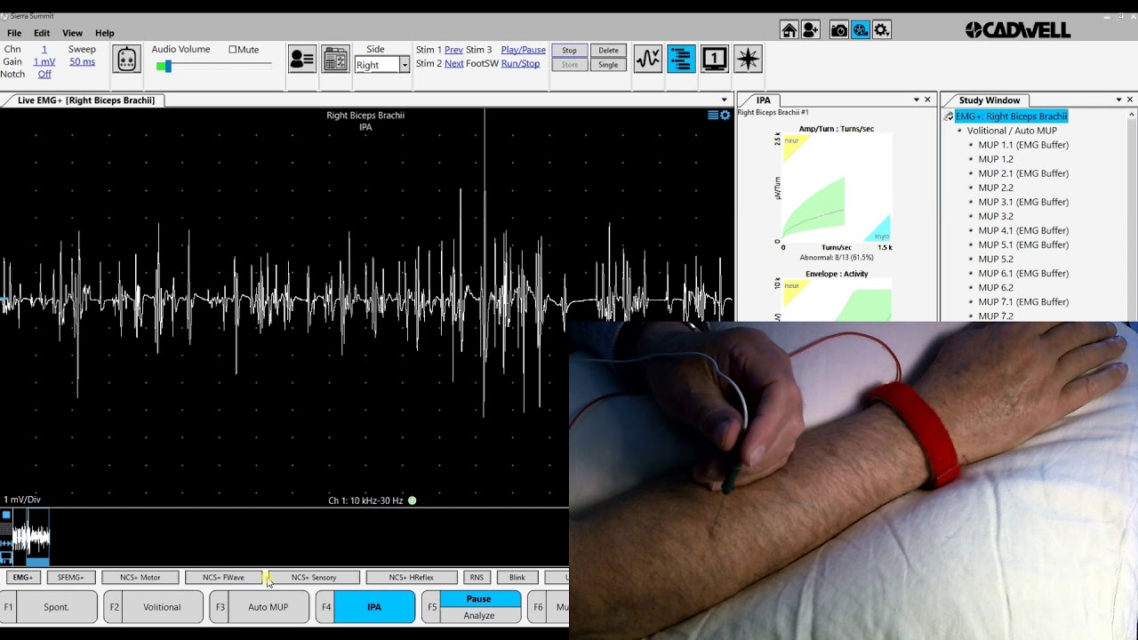The width and height of the screenshot is (1138, 640).
Task: Click the F2 Volitional button
Action: click(x=152, y=607)
